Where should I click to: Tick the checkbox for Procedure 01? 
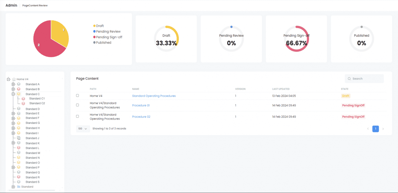coord(78,105)
